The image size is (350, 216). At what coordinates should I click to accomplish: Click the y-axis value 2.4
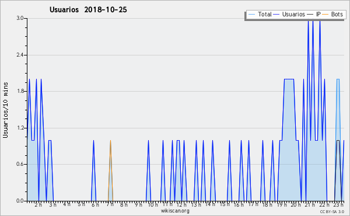click(x=20, y=55)
